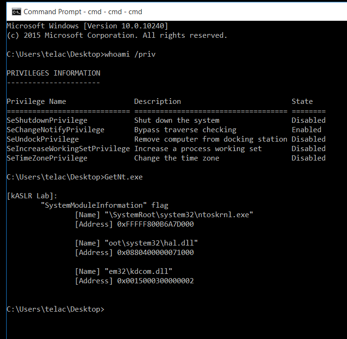Click SeShutdownPrivilege in the privilege list

click(x=47, y=120)
